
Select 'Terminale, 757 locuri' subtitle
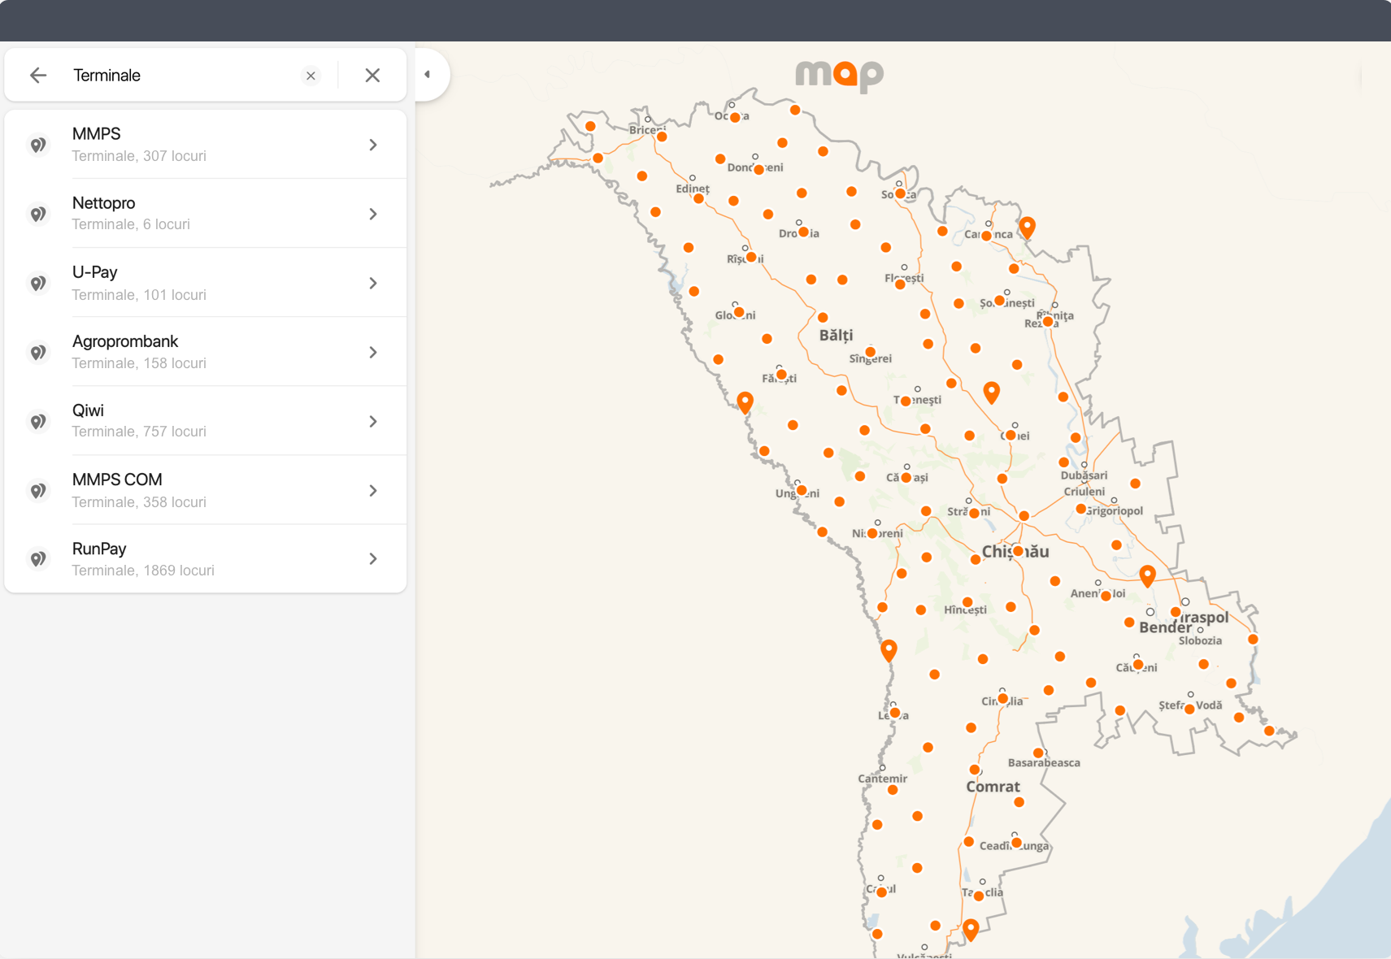(x=139, y=432)
